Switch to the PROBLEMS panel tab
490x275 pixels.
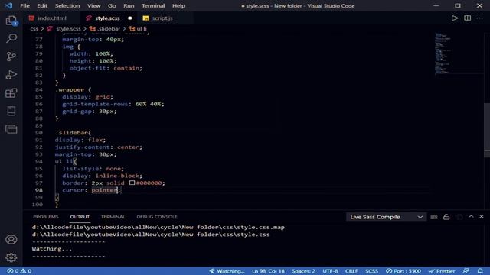click(46, 217)
